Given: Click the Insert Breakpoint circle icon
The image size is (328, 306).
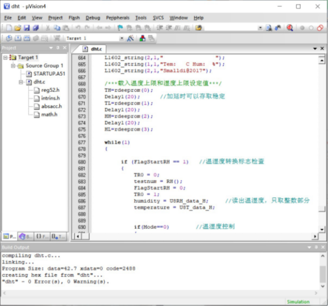Looking at the screenshot, I should [x=302, y=28].
